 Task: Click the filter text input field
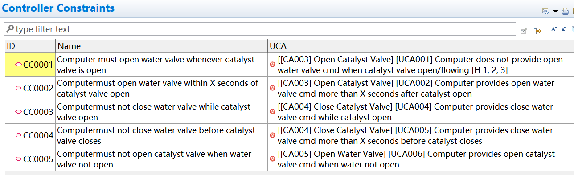coord(260,29)
